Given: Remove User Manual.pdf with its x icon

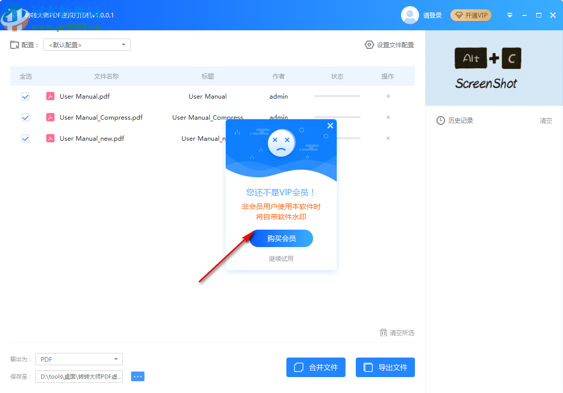Looking at the screenshot, I should [x=388, y=96].
